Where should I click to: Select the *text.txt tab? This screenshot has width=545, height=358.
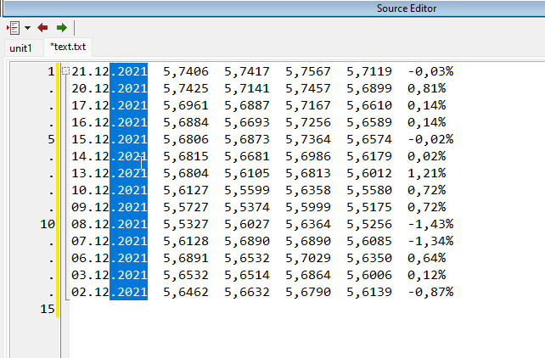(x=69, y=48)
